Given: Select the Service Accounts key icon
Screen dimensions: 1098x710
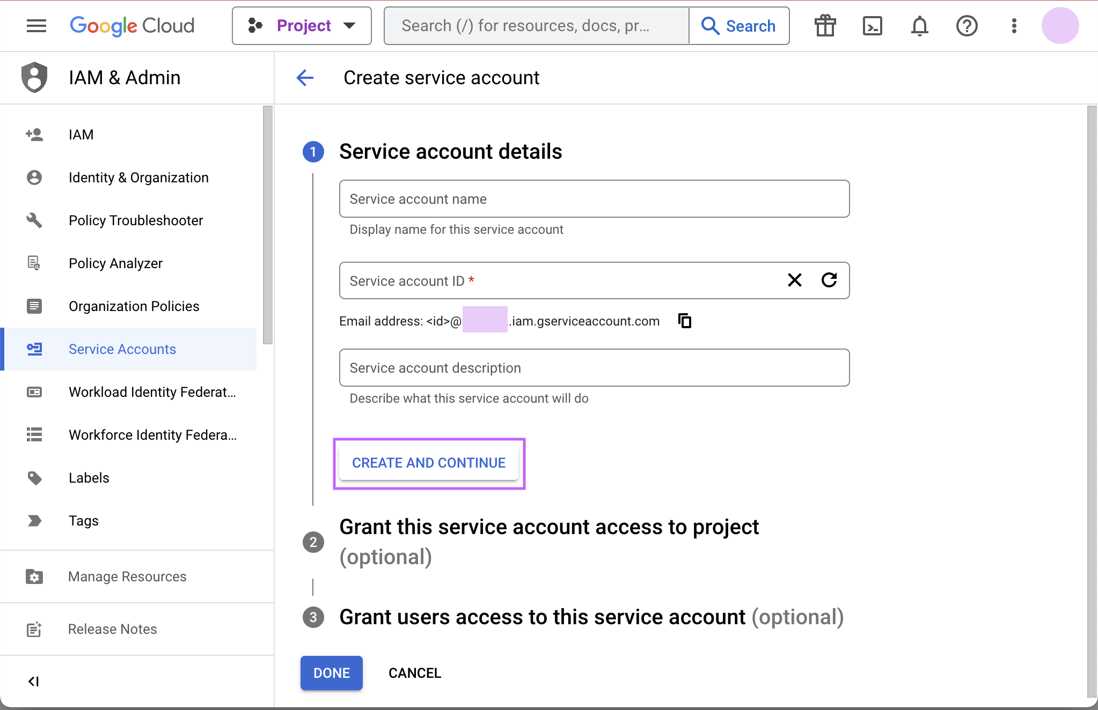Looking at the screenshot, I should (34, 349).
